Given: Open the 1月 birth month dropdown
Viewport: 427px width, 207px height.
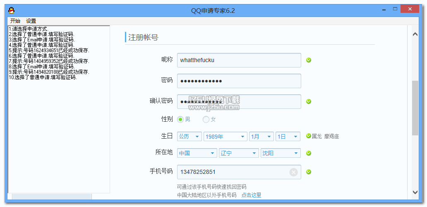Looking at the screenshot, I should tap(261, 137).
